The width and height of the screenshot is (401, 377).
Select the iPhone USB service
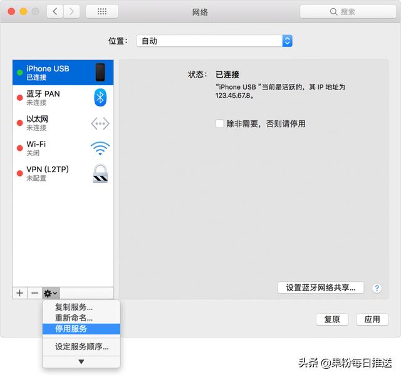tap(63, 73)
